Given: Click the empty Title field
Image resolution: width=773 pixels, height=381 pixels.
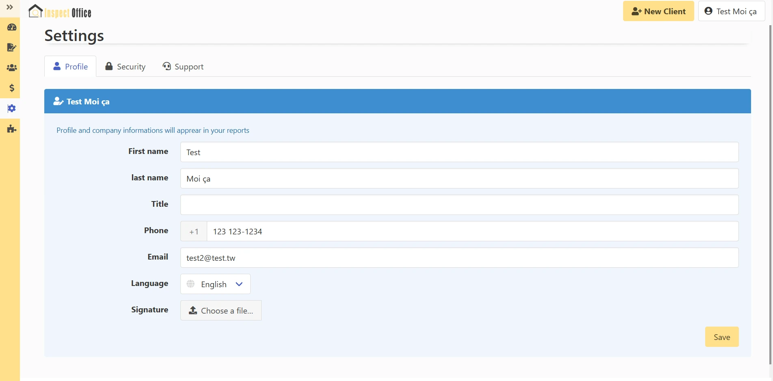Looking at the screenshot, I should (459, 205).
